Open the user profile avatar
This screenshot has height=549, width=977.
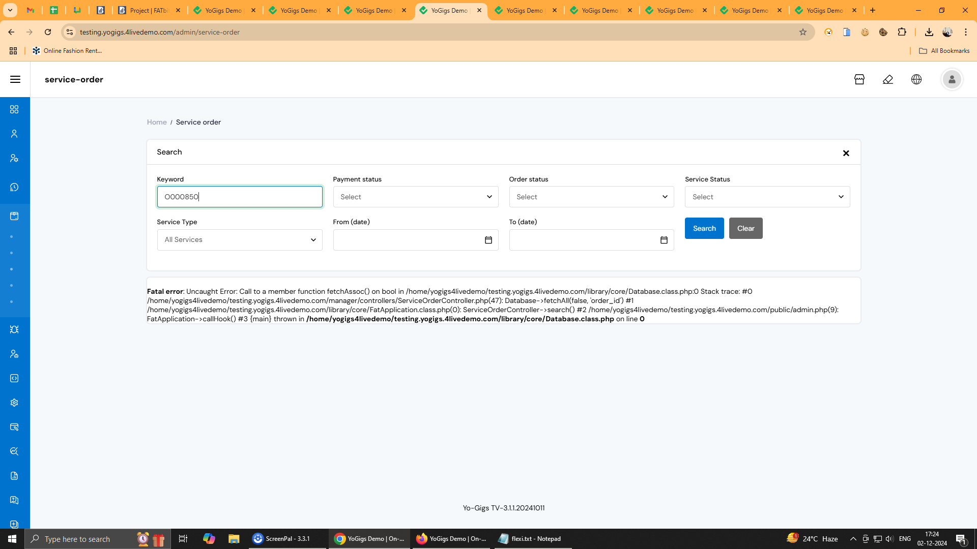point(952,79)
